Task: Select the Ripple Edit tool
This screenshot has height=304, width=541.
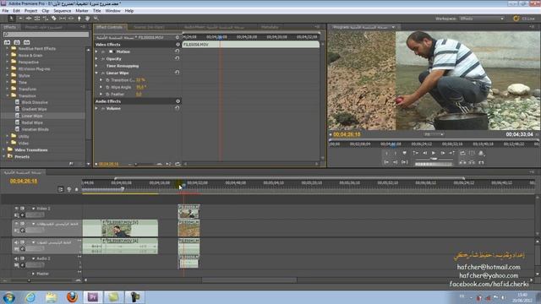Action: 29,19
